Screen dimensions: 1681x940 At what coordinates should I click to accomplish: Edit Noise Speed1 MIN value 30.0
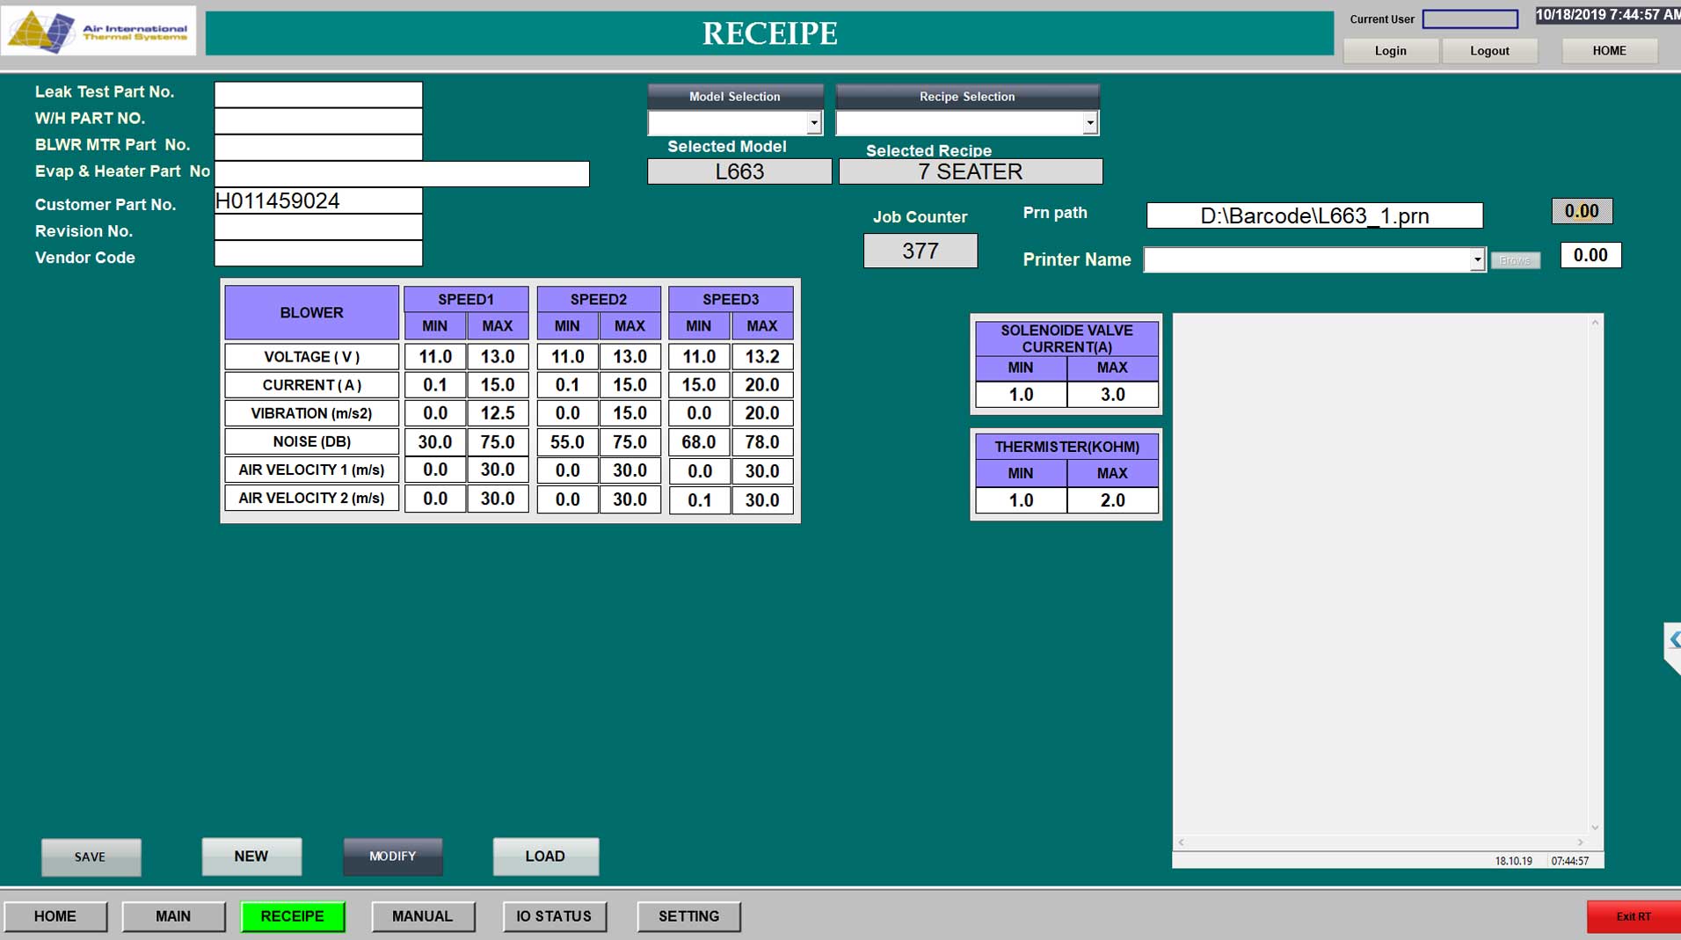tap(435, 442)
